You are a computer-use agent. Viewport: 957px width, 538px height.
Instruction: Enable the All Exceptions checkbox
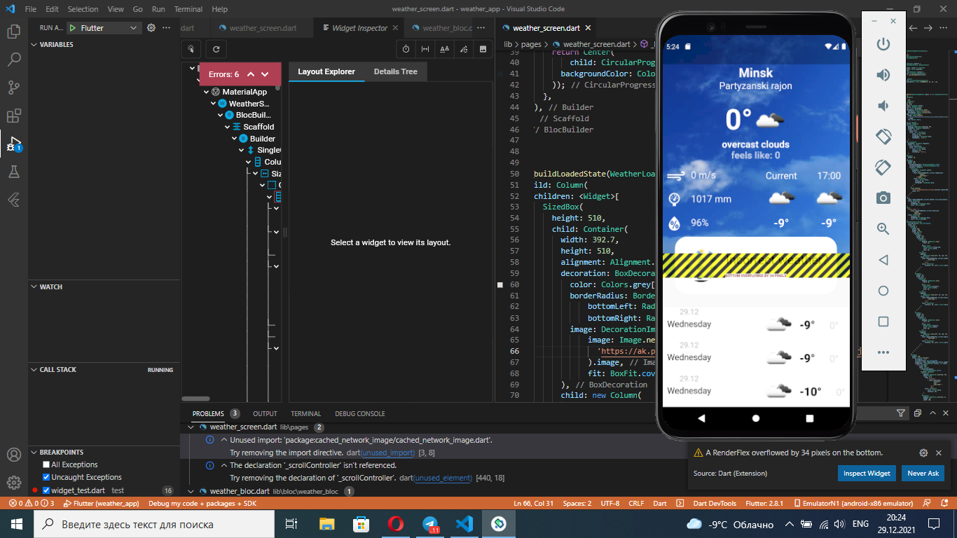pyautogui.click(x=46, y=464)
